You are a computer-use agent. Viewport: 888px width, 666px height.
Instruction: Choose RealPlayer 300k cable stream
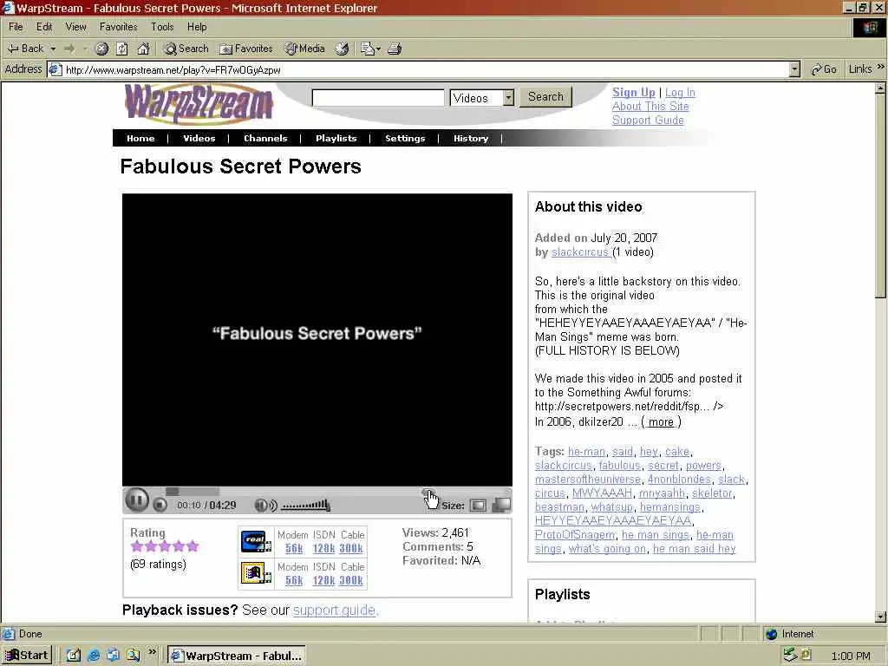pos(351,548)
